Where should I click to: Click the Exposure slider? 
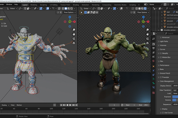(175, 97)
